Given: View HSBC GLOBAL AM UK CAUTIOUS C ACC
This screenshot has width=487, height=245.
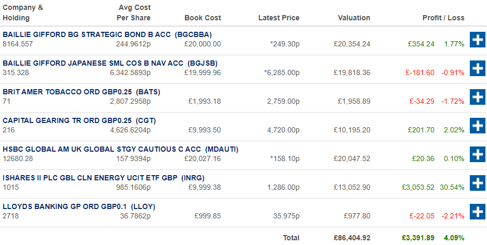Looking at the screenshot, I should 120,149.
